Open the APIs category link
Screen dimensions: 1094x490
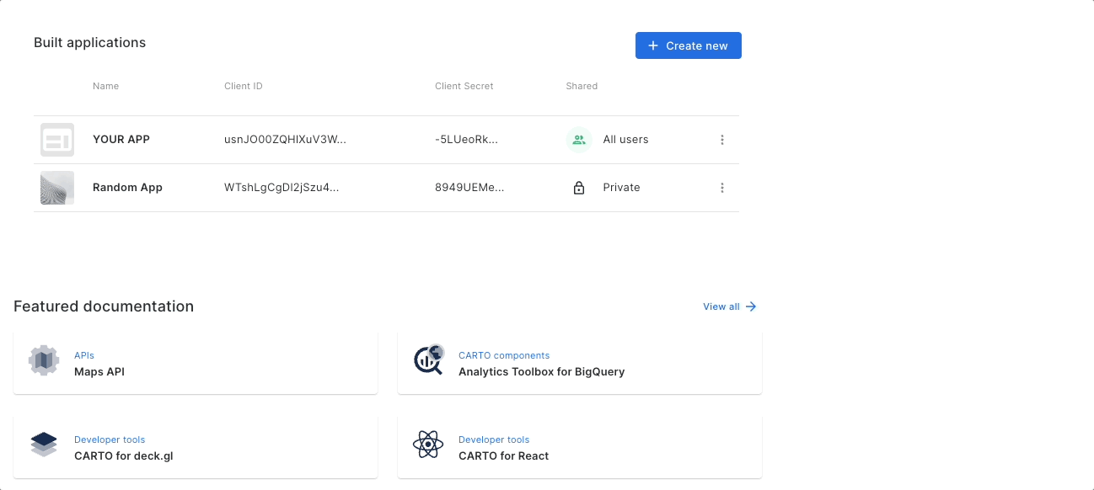84,354
